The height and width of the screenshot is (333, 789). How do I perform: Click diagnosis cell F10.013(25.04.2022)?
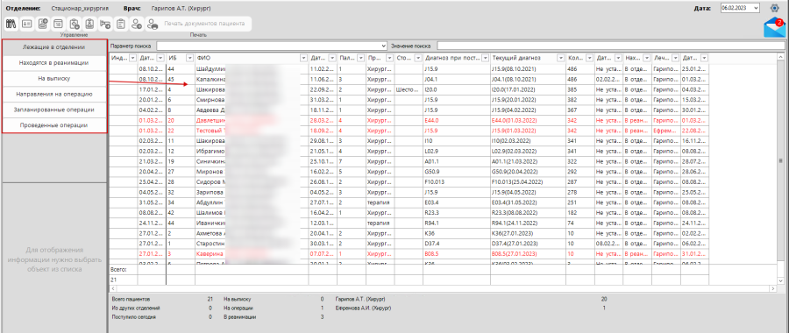pyautogui.click(x=528, y=181)
